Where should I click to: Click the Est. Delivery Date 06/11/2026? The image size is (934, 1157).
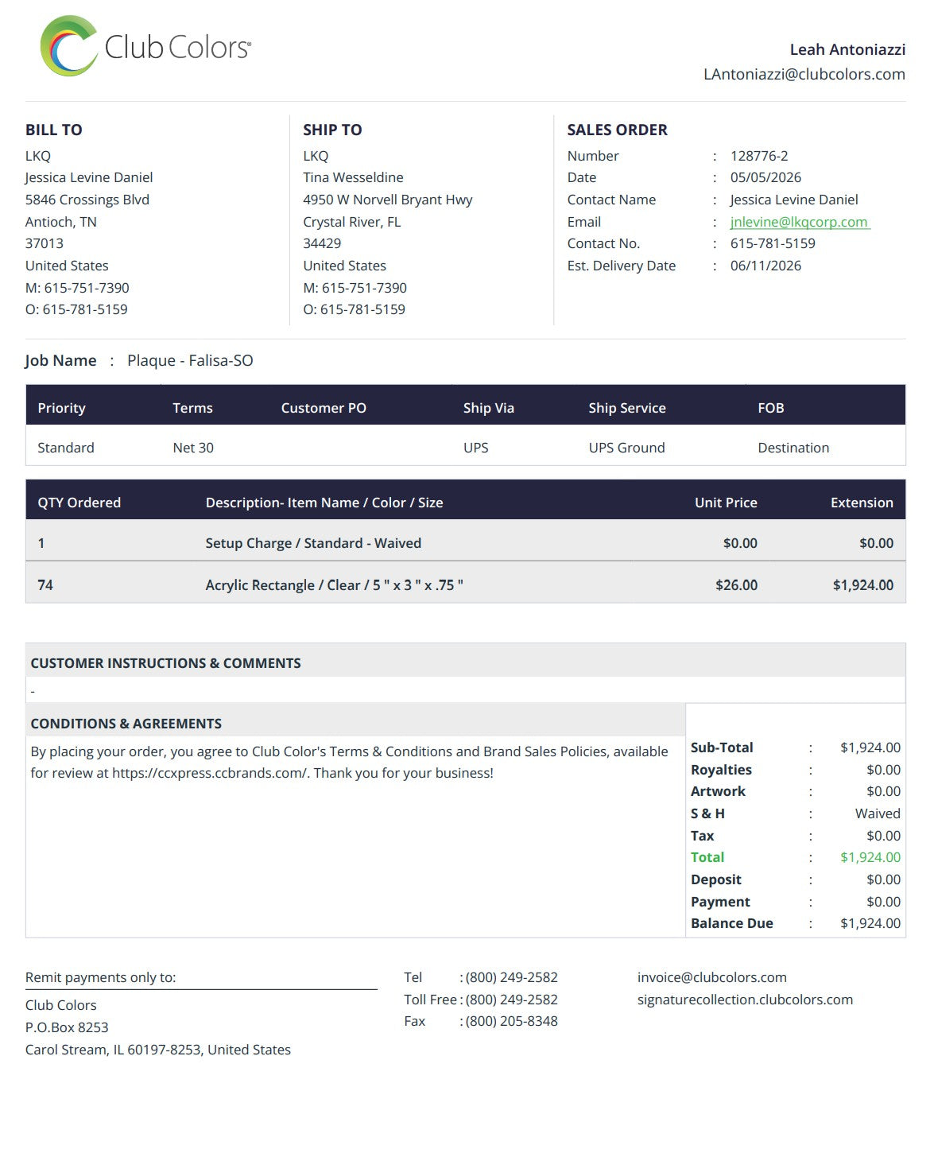pyautogui.click(x=765, y=266)
